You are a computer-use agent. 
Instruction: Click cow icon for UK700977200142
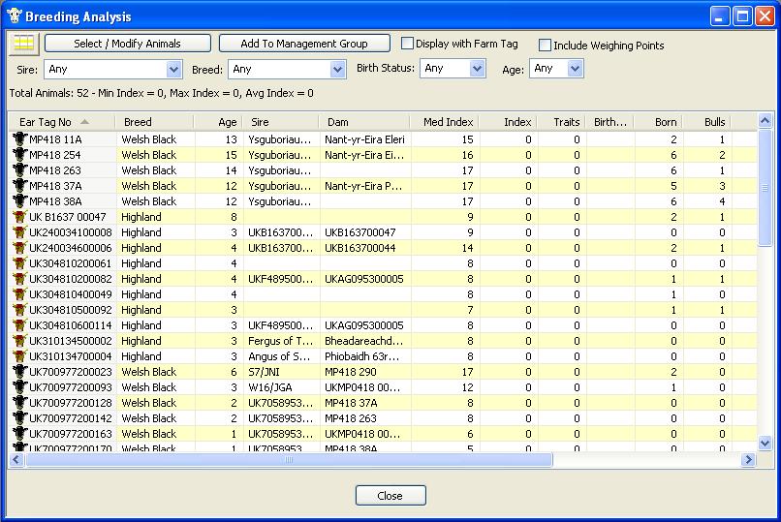tap(19, 417)
